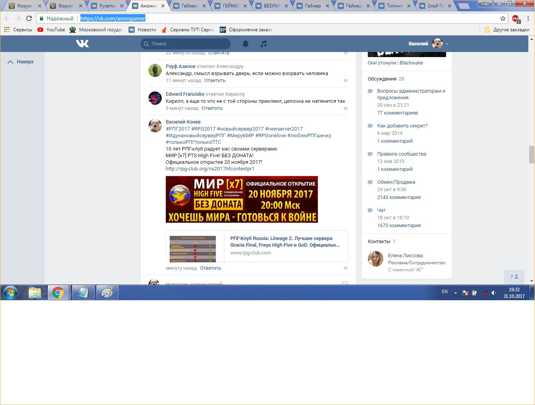Click the volume speaker tray icon
The height and width of the screenshot is (405, 535).
click(493, 293)
